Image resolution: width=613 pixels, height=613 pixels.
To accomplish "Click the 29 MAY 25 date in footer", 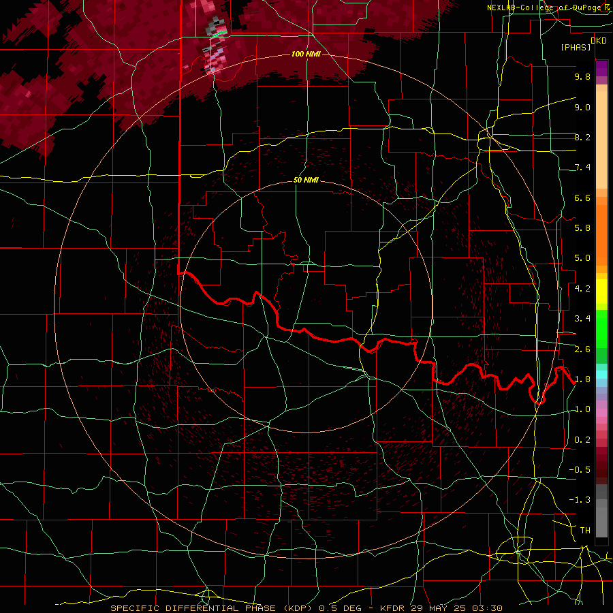I will pos(439,608).
